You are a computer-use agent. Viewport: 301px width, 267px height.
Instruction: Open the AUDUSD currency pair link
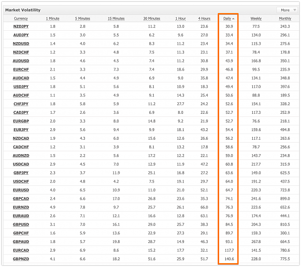point(21,61)
